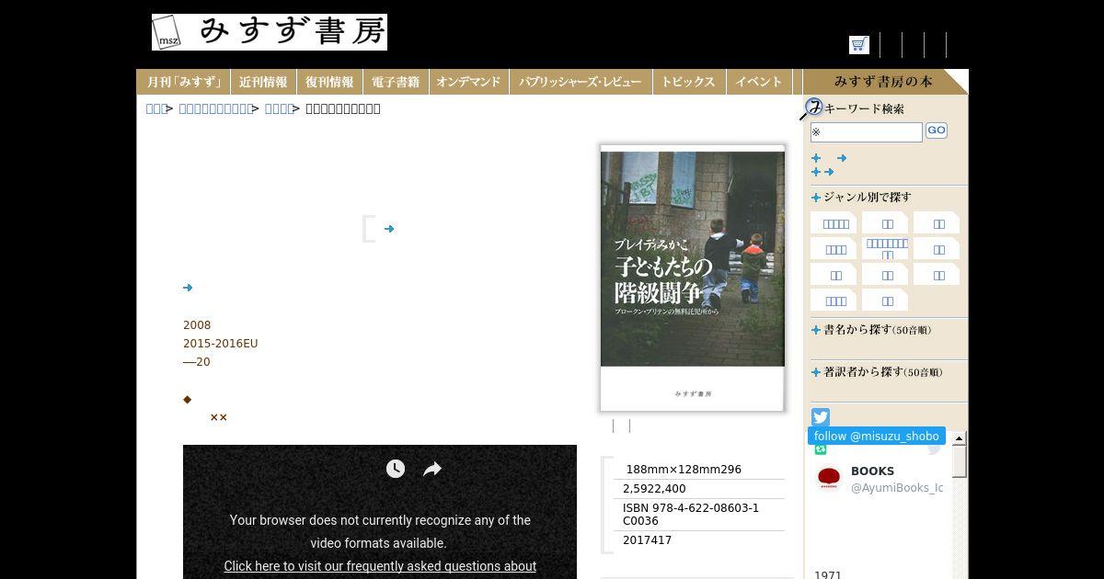Open the 電子書籍 navigation item

click(396, 82)
